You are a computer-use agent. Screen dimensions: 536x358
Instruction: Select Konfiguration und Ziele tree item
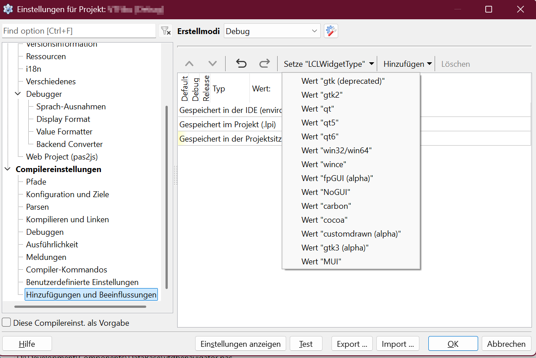(x=67, y=194)
